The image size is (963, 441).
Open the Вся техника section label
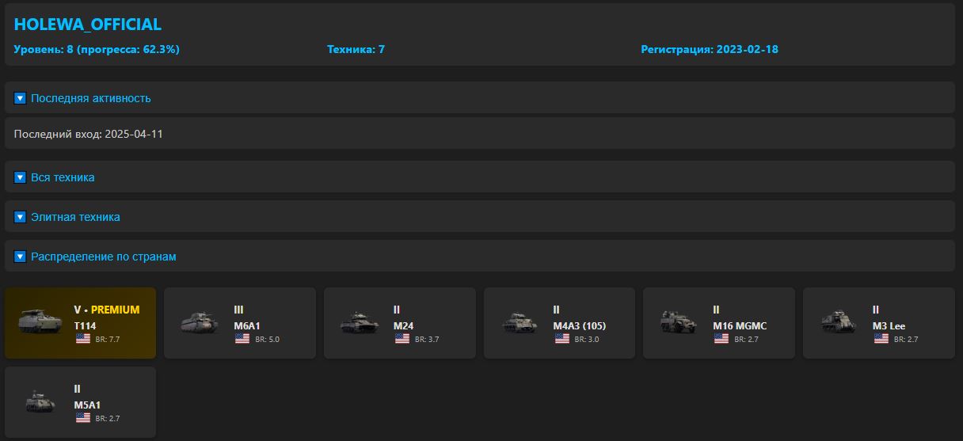pyautogui.click(x=63, y=177)
